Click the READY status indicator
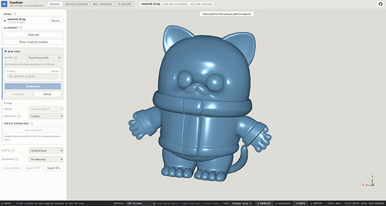 (x=6, y=204)
